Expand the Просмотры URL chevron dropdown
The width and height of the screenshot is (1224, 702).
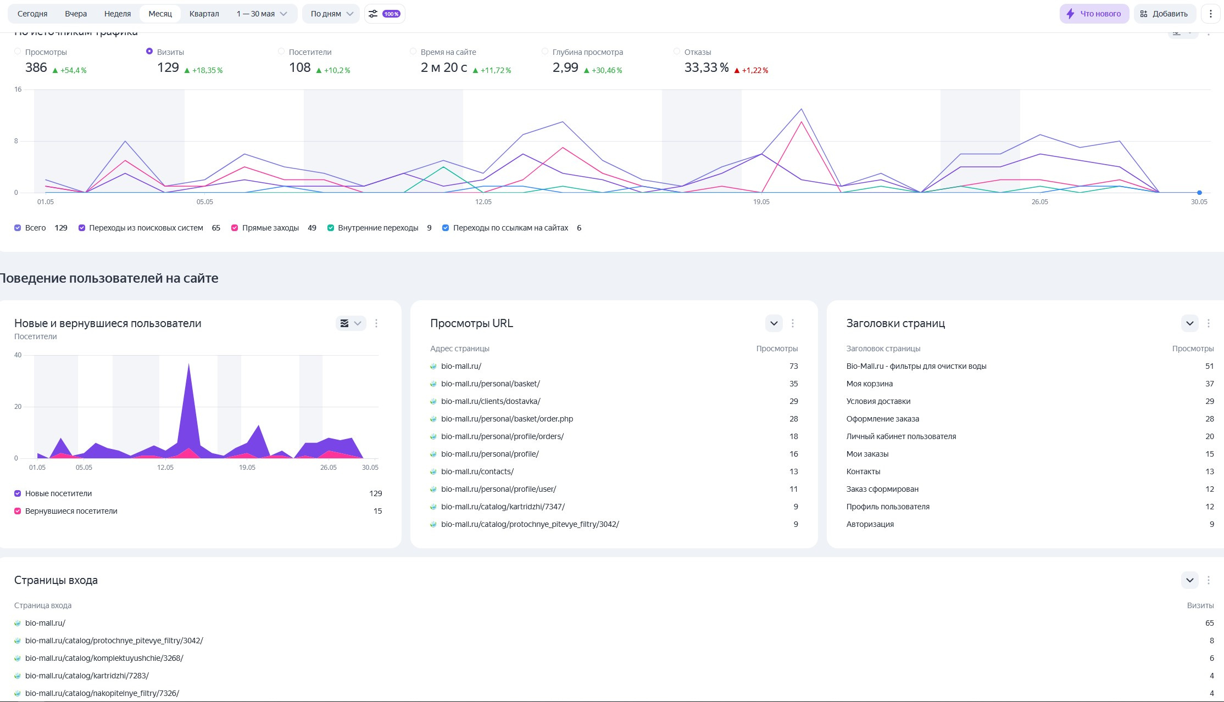click(x=774, y=323)
